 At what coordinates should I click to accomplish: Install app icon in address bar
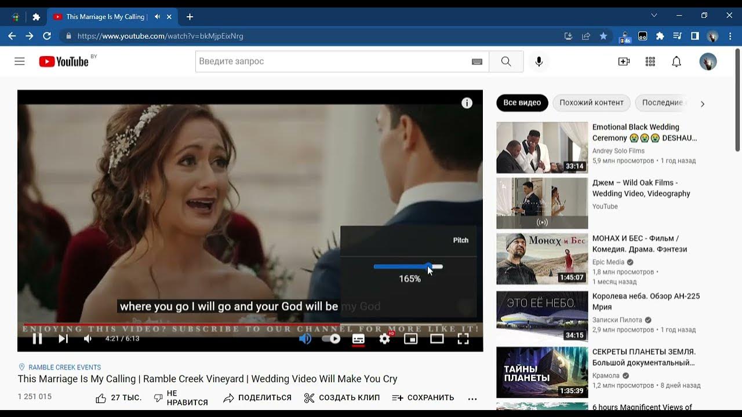(x=568, y=36)
